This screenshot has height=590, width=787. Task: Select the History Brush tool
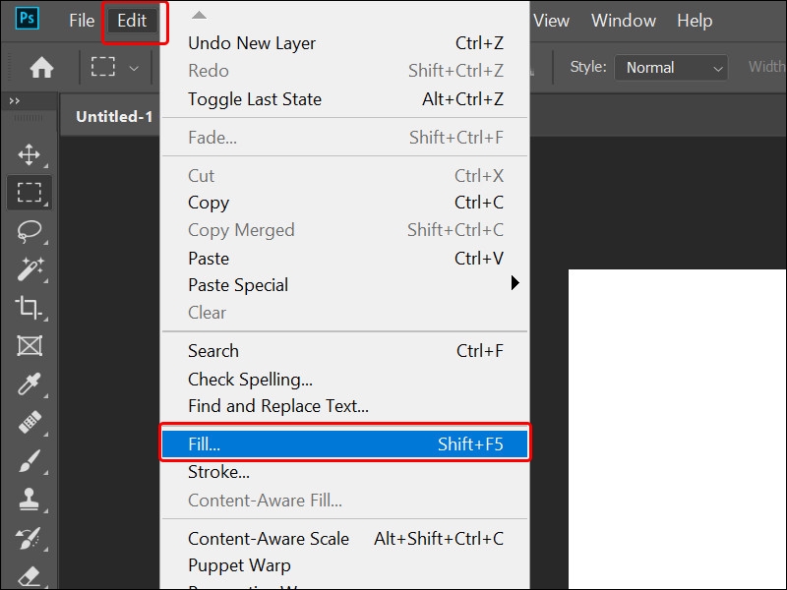pos(29,538)
